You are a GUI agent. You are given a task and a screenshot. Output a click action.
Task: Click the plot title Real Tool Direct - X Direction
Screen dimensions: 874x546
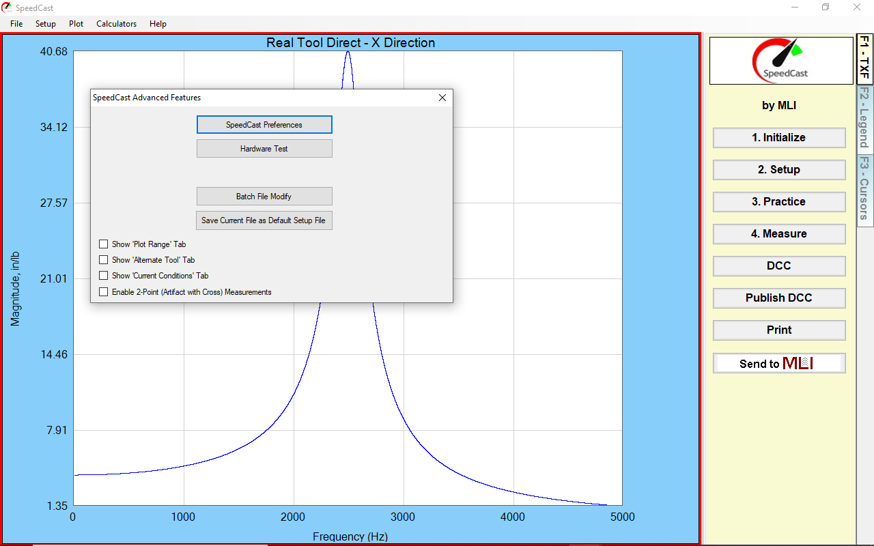(x=350, y=43)
